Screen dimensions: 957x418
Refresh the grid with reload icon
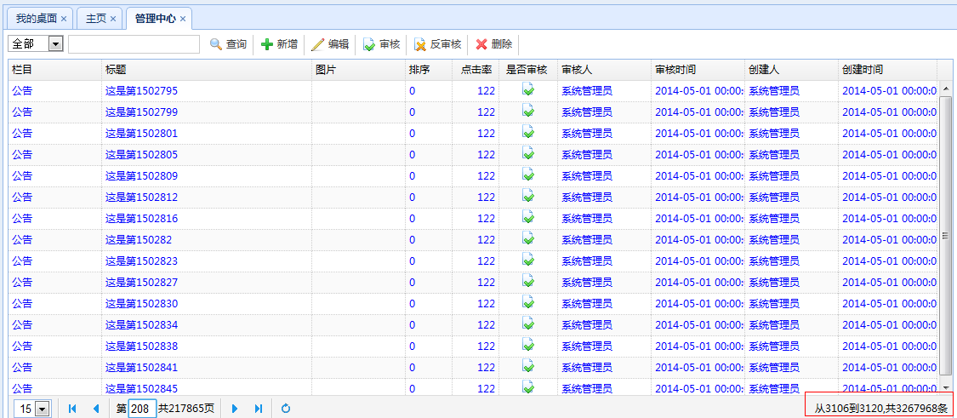point(286,409)
